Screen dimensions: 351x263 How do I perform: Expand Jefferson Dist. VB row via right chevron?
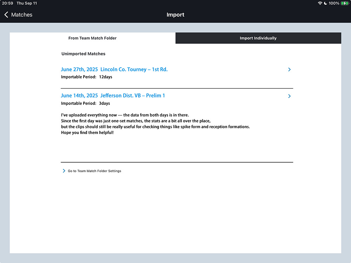coord(289,96)
